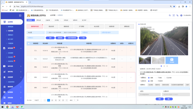This screenshot has width=193, height=109.
Task: Click the fullscreen icon in the header
Action: tap(173, 15)
